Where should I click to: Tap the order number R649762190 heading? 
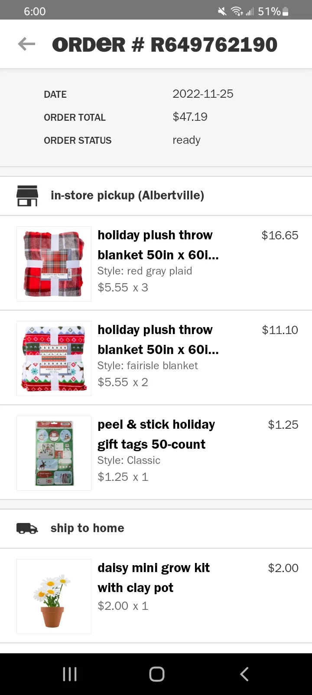(165, 44)
